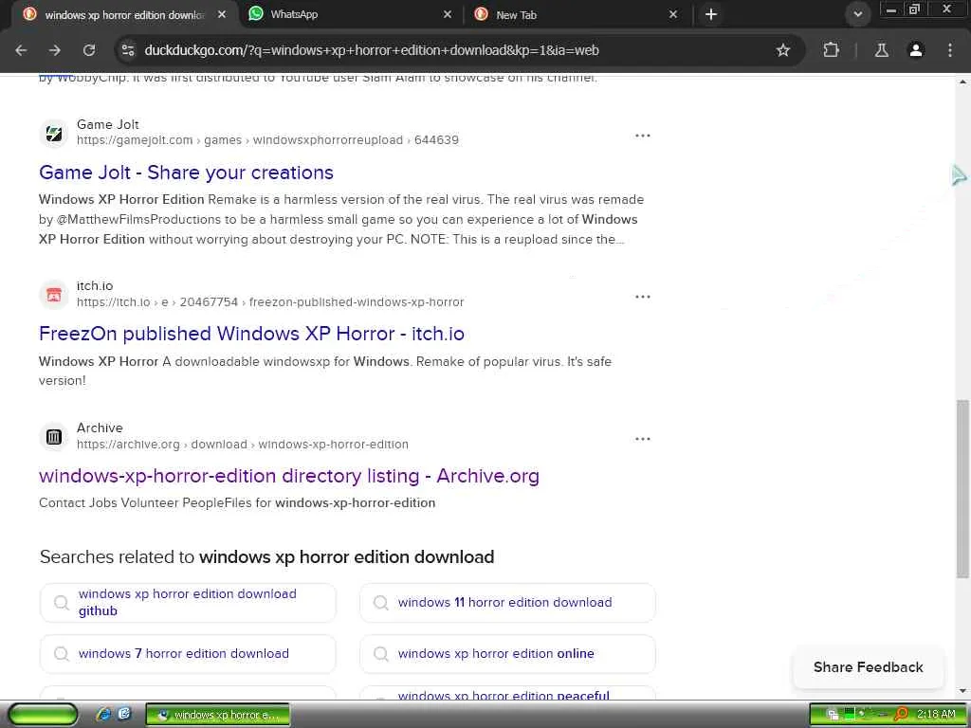Image resolution: width=971 pixels, height=728 pixels.
Task: Open more options for Game Jolt result
Action: click(x=643, y=136)
